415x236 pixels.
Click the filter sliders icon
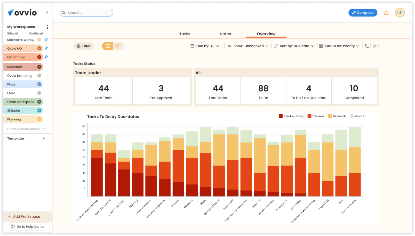tap(79, 46)
